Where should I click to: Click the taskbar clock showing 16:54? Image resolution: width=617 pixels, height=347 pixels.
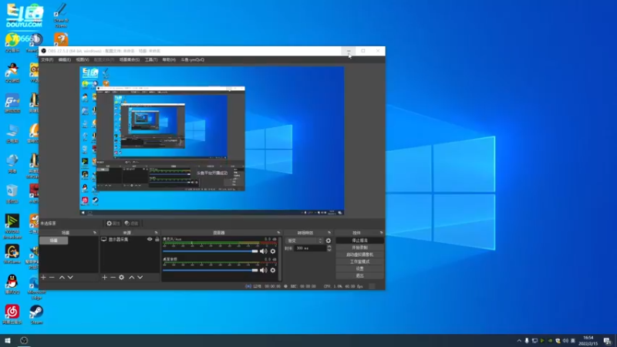coord(588,341)
